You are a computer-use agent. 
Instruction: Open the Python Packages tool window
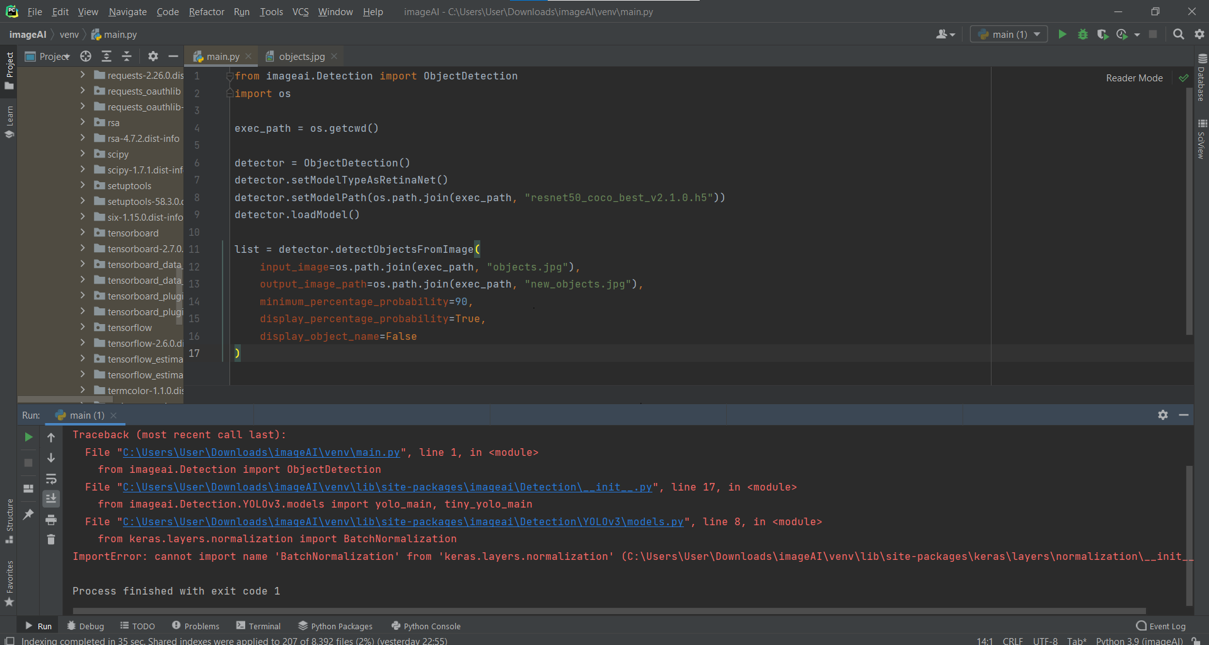point(335,626)
